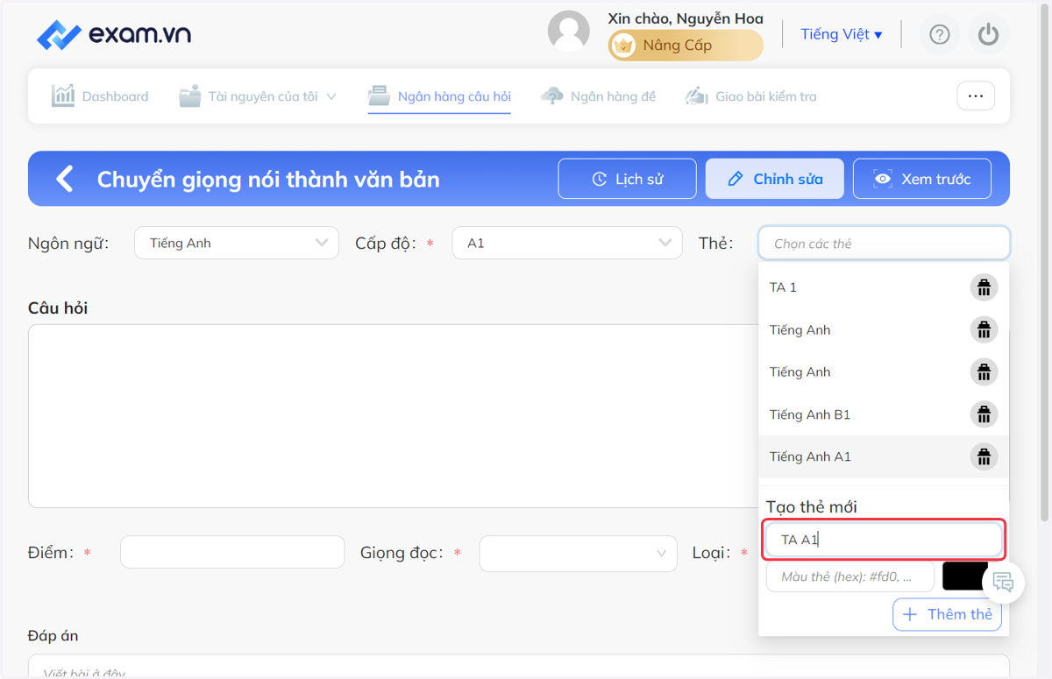The height and width of the screenshot is (679, 1052).
Task: Delete the Tiếng Anh B1 tag
Action: [x=984, y=414]
